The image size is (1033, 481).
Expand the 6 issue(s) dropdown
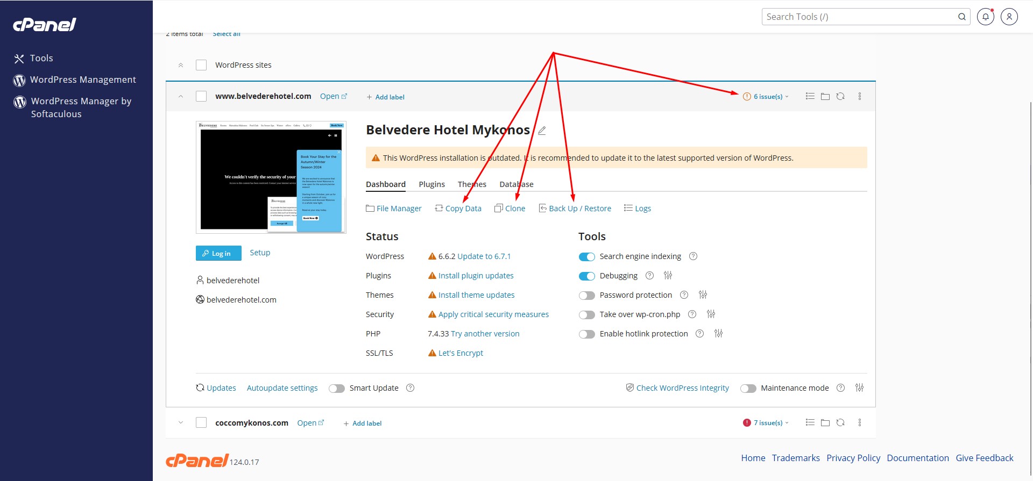767,97
